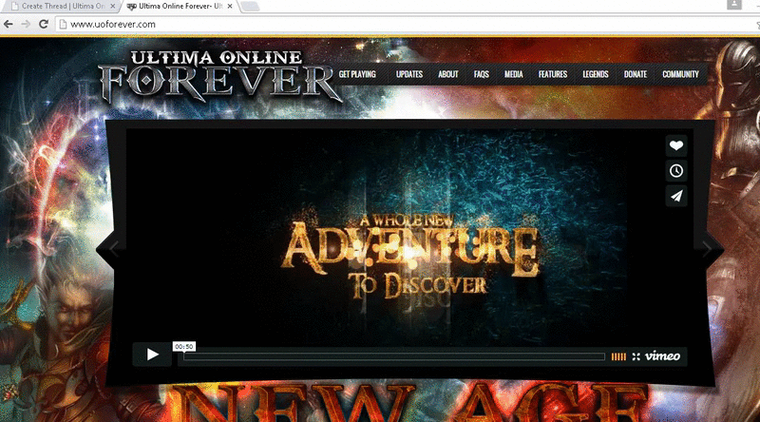Play the Vimeo video
The image size is (760, 422).
(x=152, y=355)
